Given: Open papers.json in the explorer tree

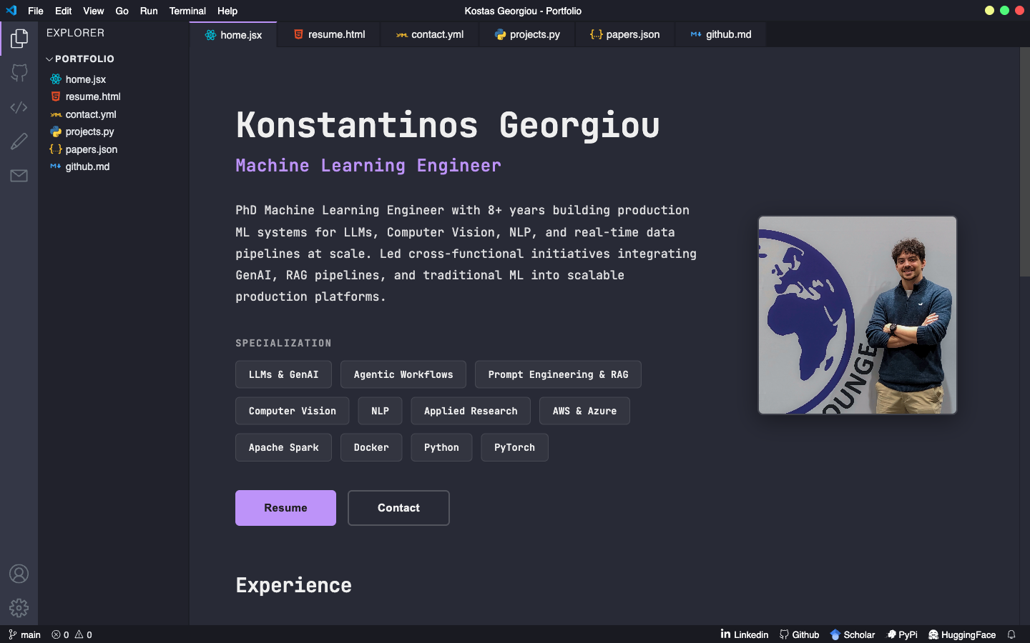Looking at the screenshot, I should [x=84, y=149].
